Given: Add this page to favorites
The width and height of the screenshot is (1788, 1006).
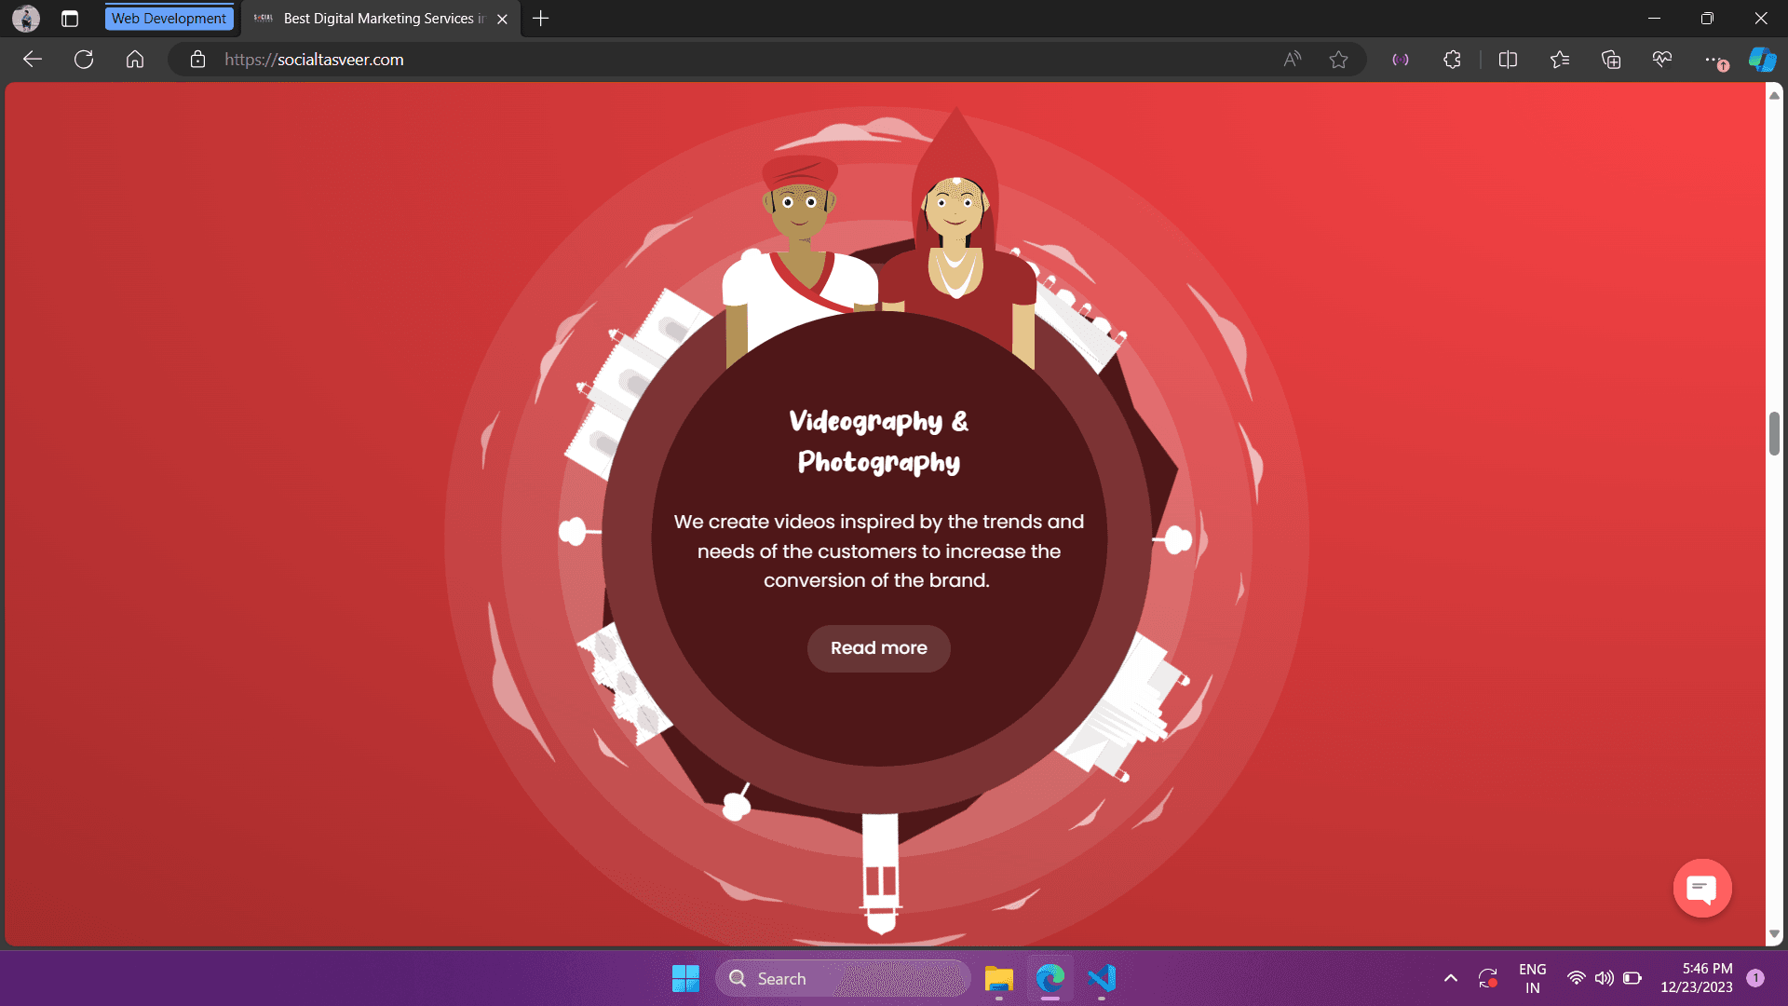Looking at the screenshot, I should point(1338,60).
